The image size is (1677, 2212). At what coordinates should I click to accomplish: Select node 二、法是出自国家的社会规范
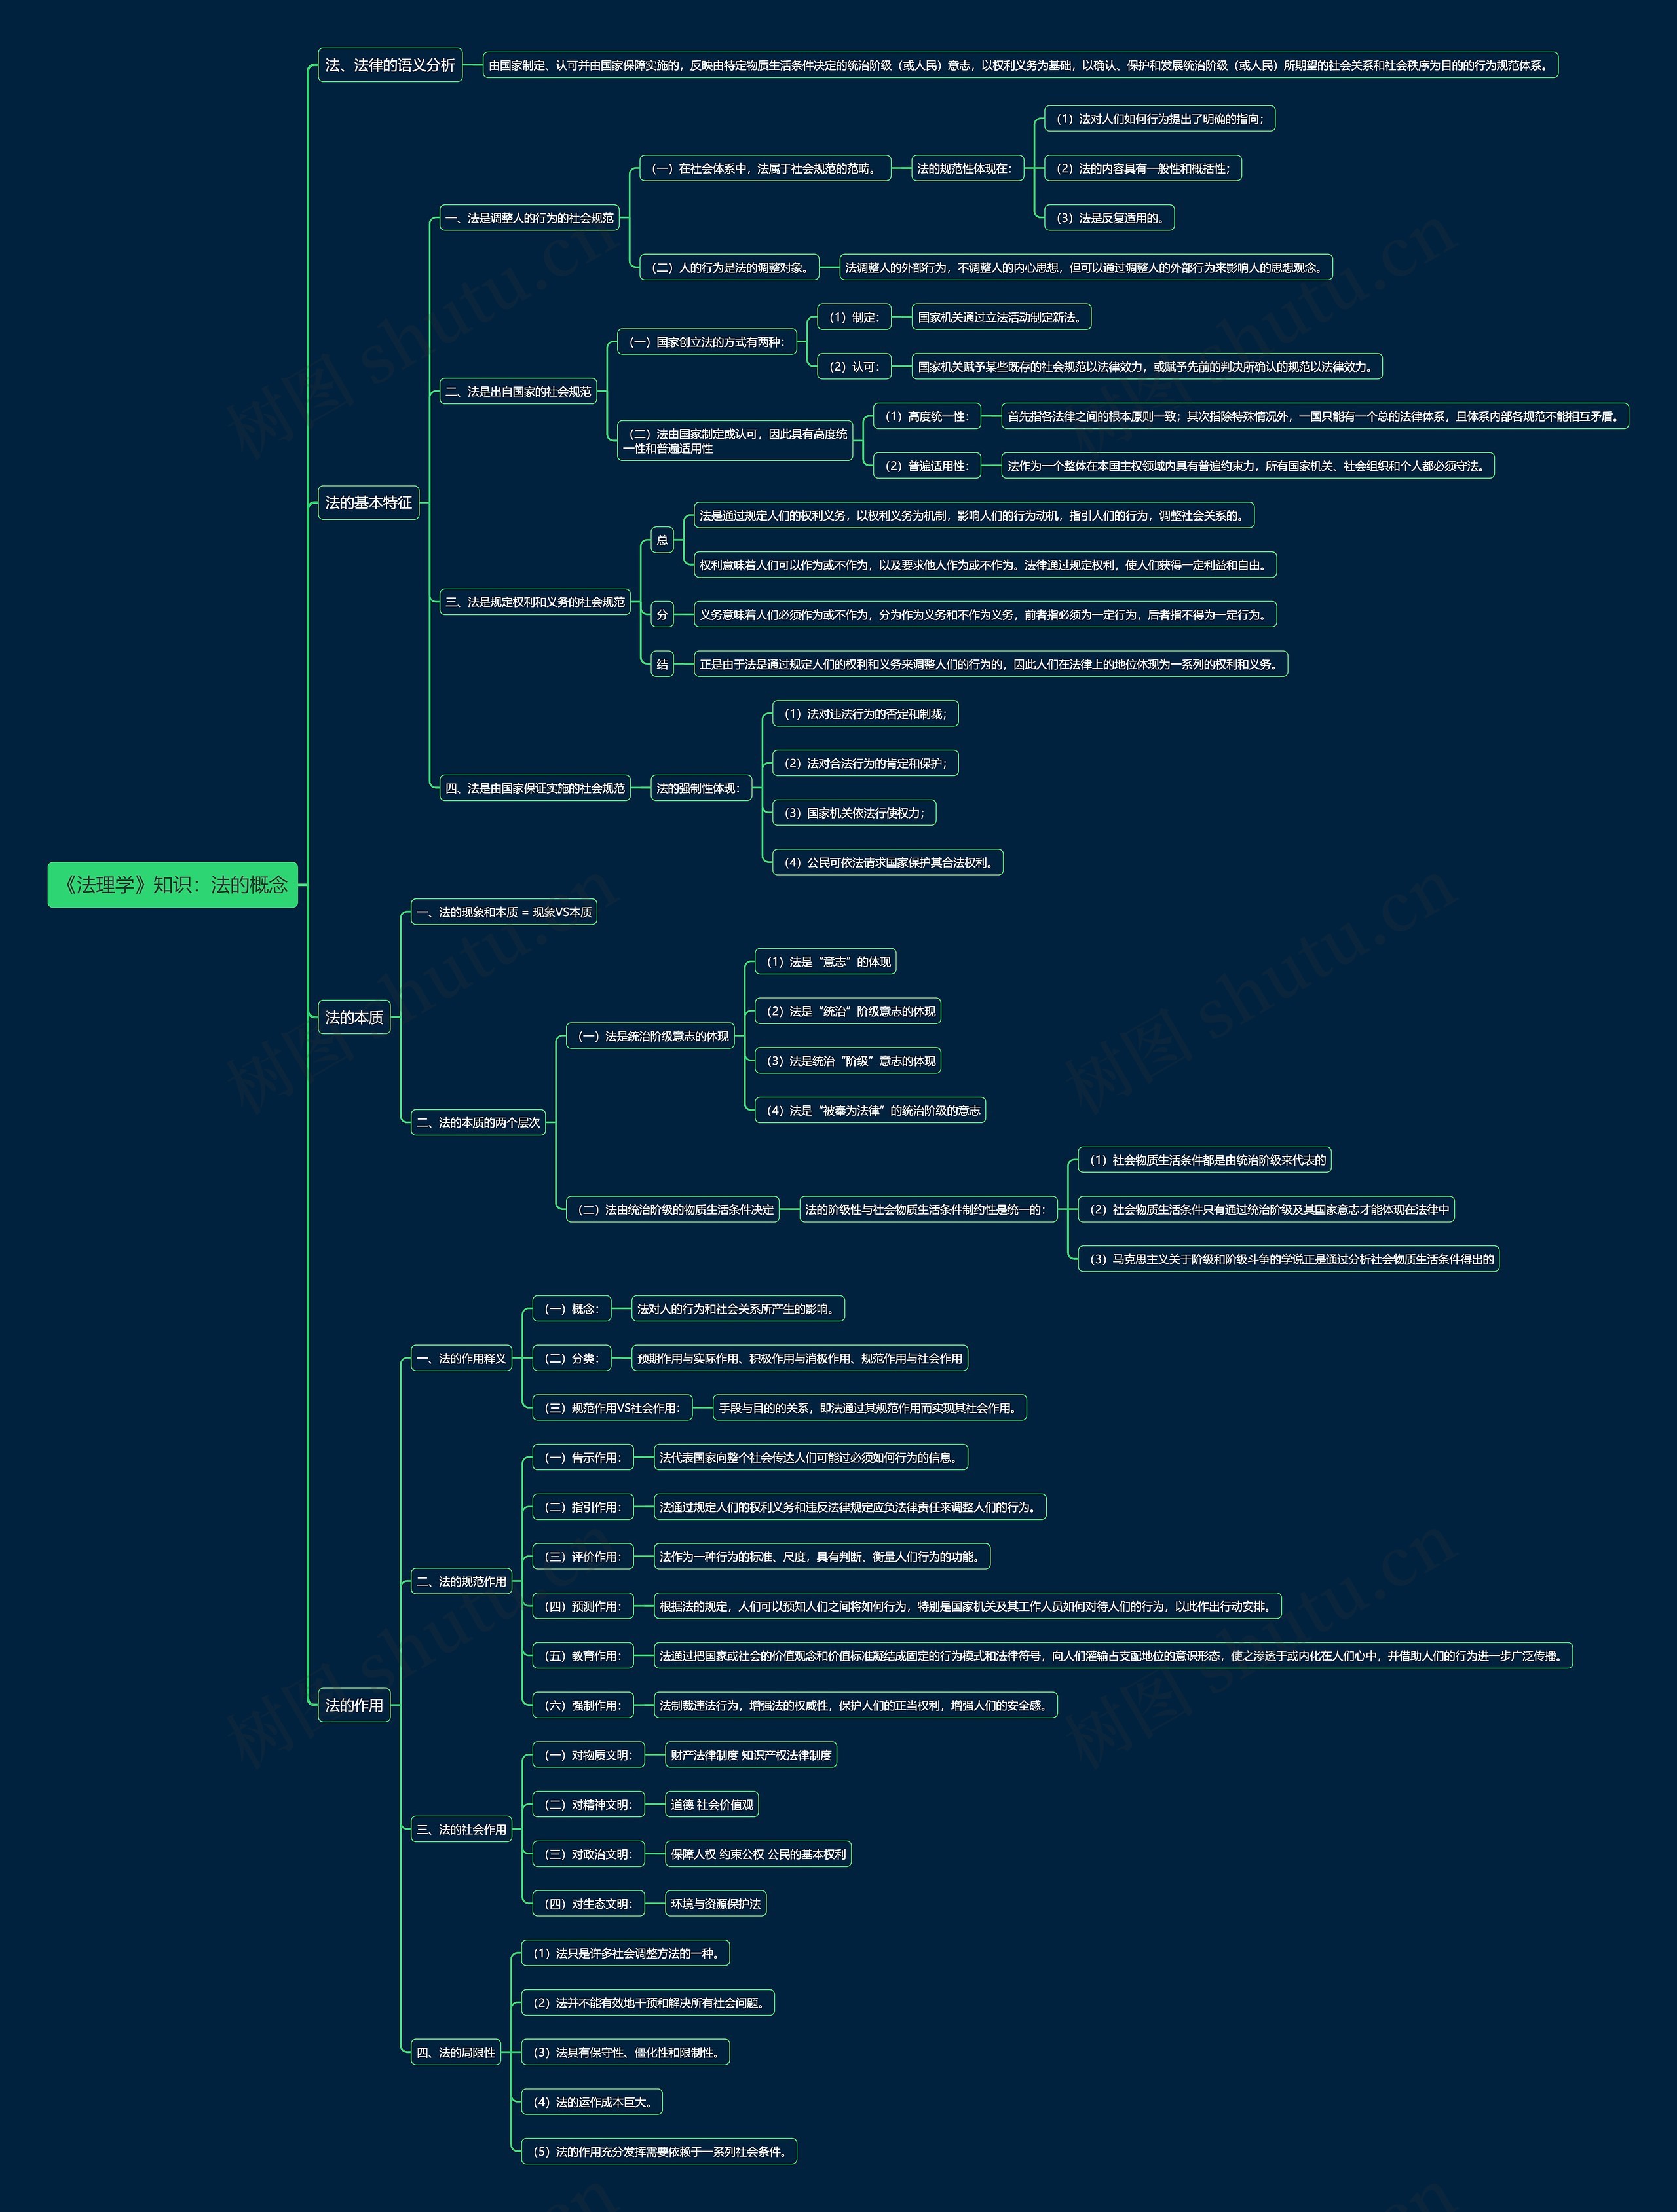(518, 392)
